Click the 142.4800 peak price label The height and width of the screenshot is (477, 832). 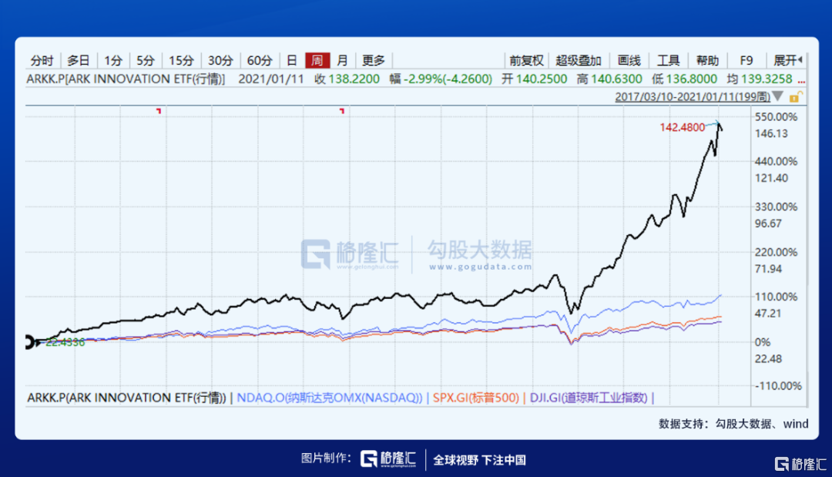pyautogui.click(x=683, y=127)
